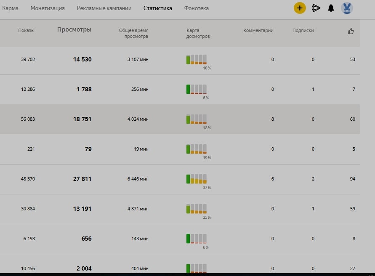
Task: Open messages via the paper plane icon
Action: point(316,8)
